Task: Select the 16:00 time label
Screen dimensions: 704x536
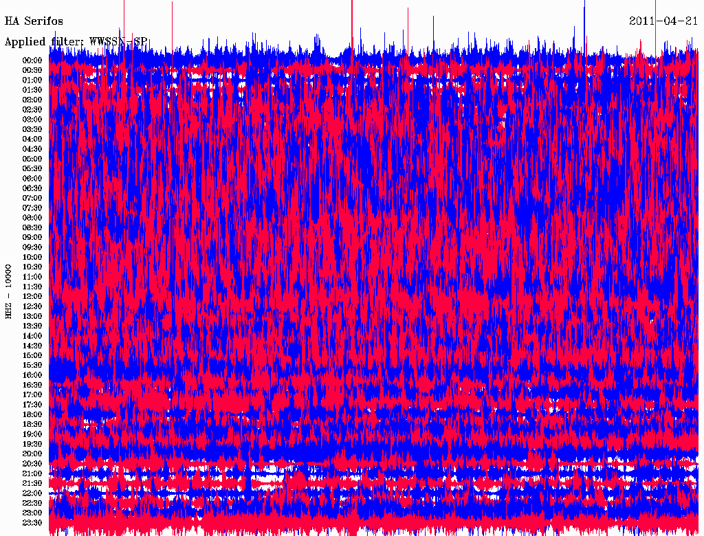Action: (x=32, y=375)
